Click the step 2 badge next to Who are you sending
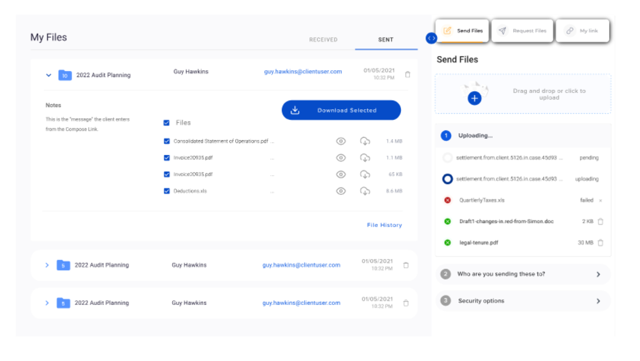Image resolution: width=640 pixels, height=361 pixels. point(446,274)
